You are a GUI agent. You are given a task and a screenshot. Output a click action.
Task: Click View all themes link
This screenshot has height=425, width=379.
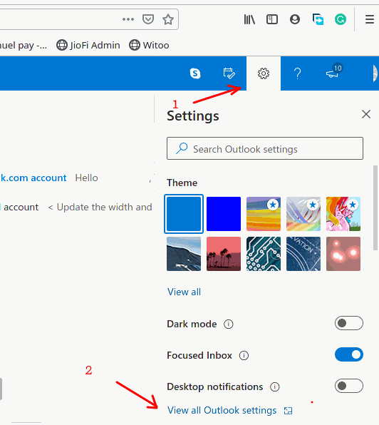pos(184,292)
